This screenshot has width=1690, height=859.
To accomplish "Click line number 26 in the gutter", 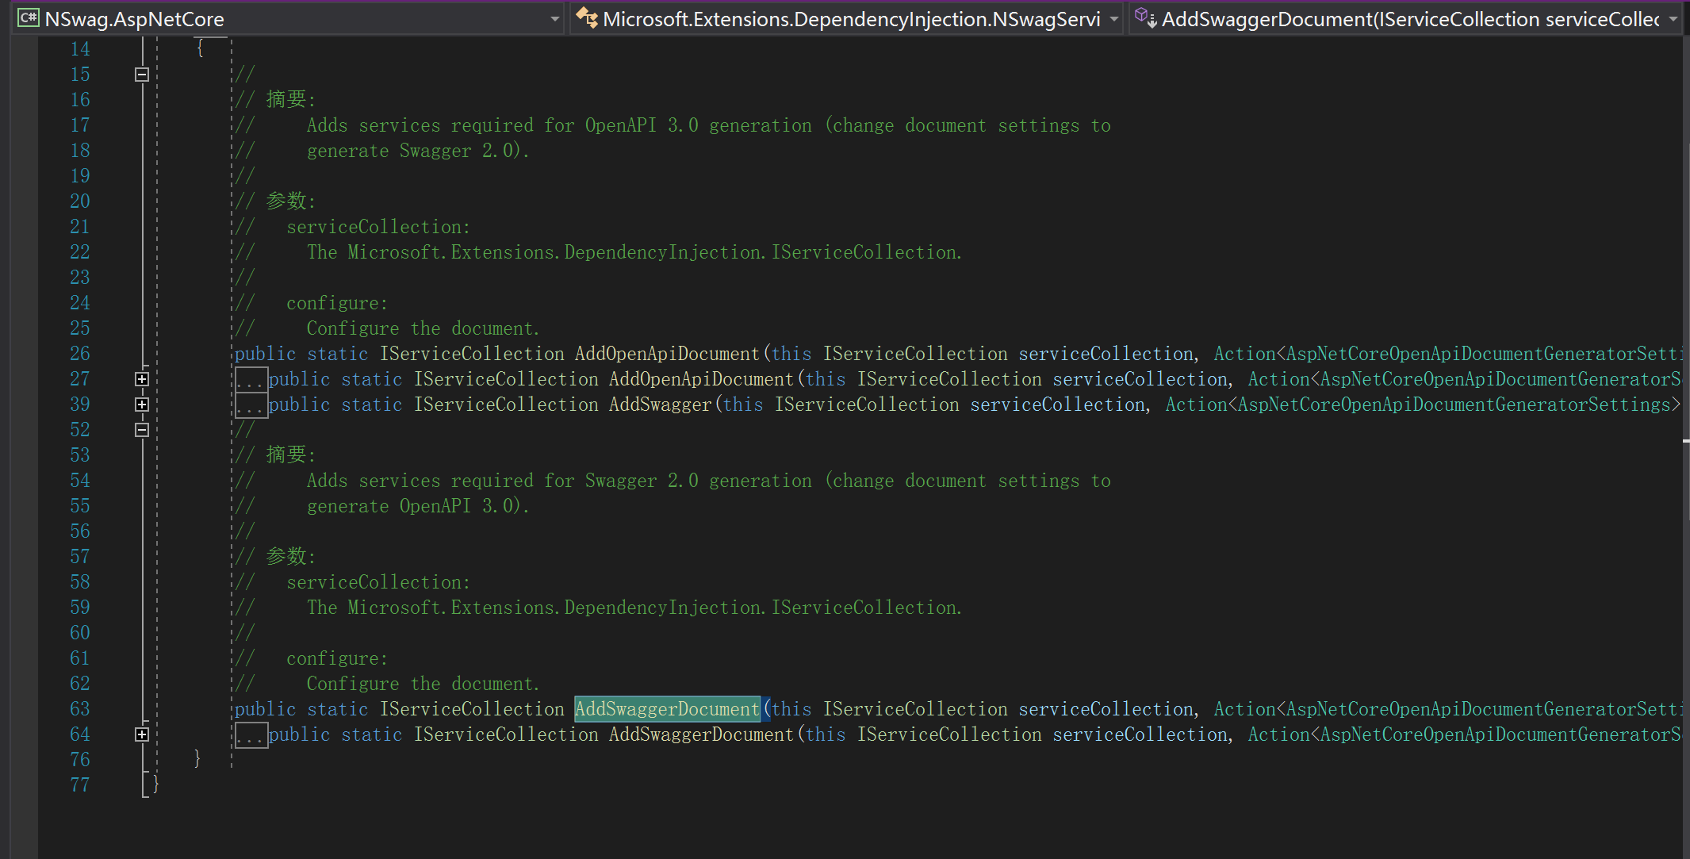I will (x=80, y=354).
